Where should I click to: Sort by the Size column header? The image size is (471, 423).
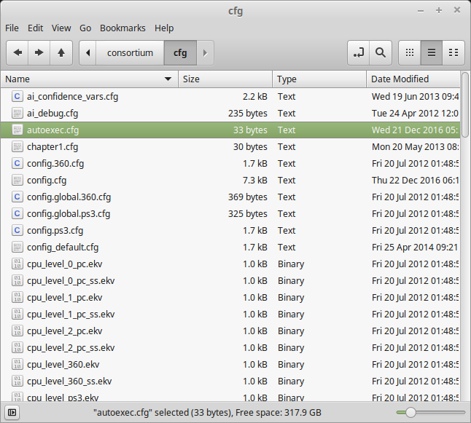tap(225, 79)
